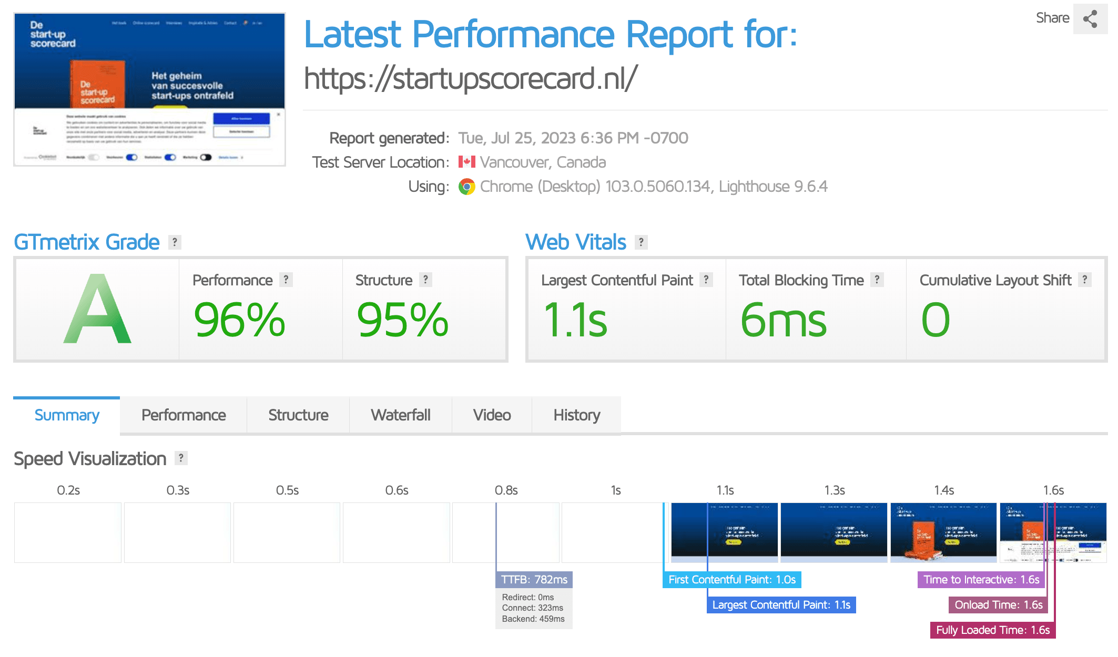Screen dimensions: 1118x657
Task: Click help icon next to Structure score
Action: point(425,280)
